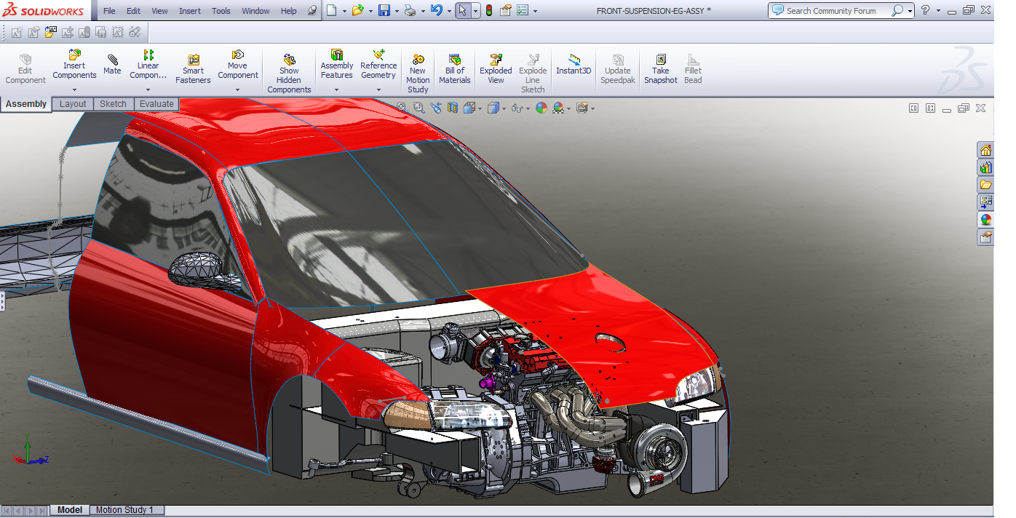The height and width of the screenshot is (518, 1016).
Task: Open the Hide/Show Items glasses dropdown
Action: tap(520, 108)
